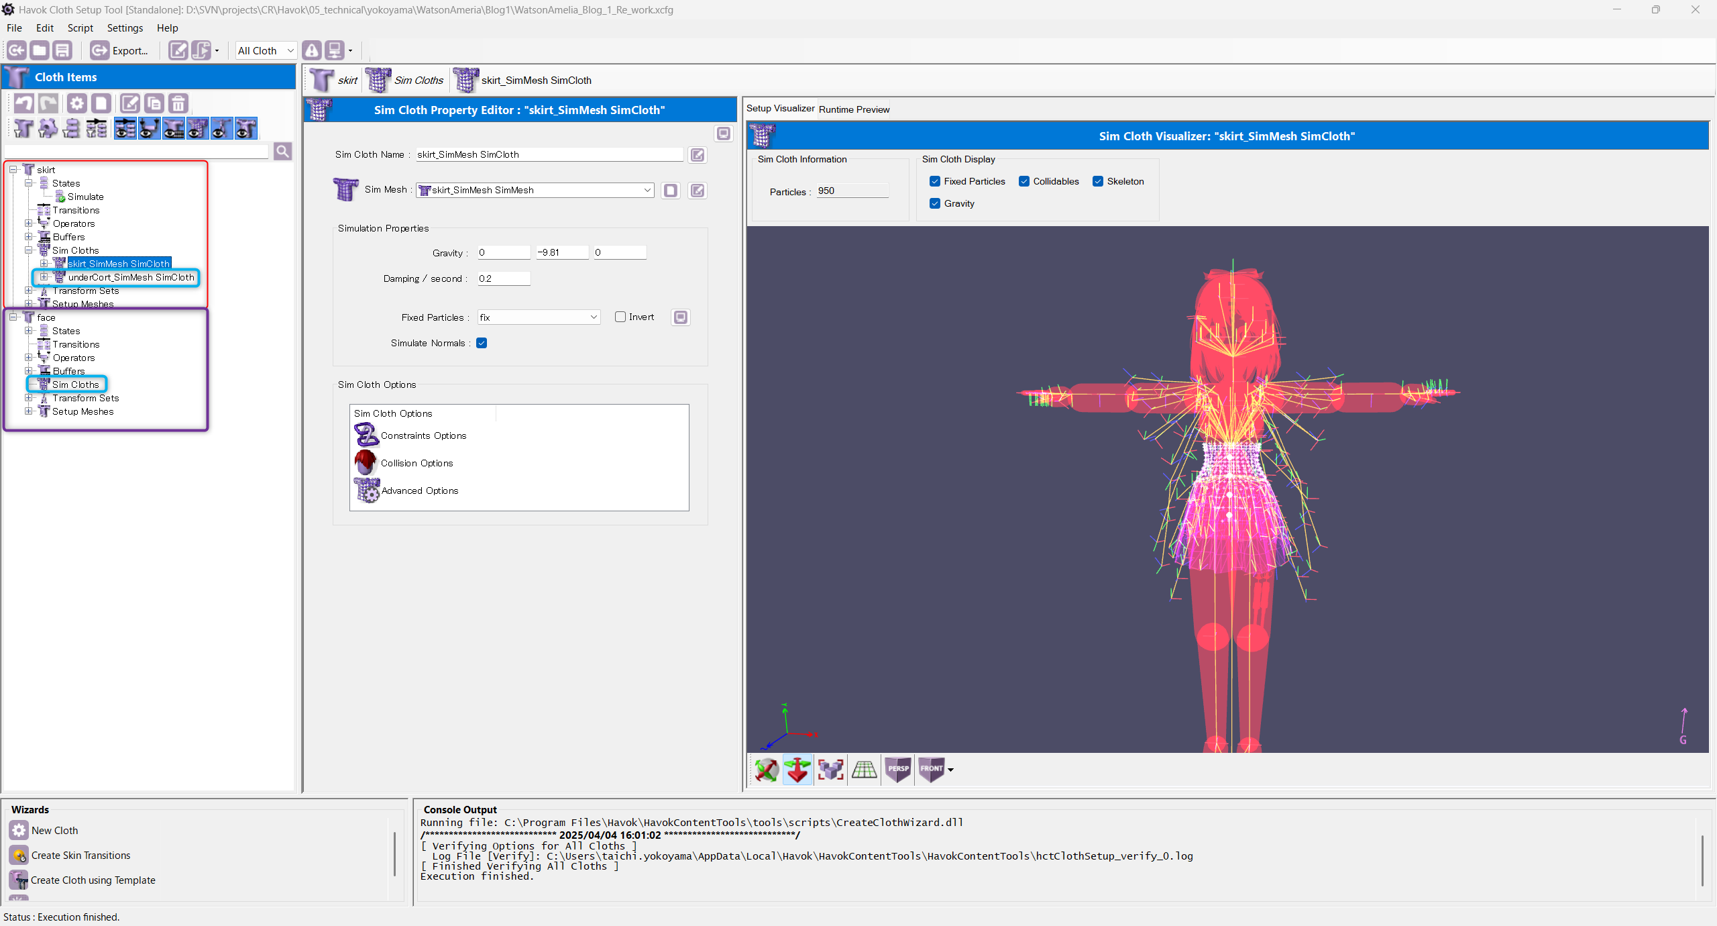Uncheck the Collidables display checkbox
Image resolution: width=1717 pixels, height=926 pixels.
point(1024,181)
